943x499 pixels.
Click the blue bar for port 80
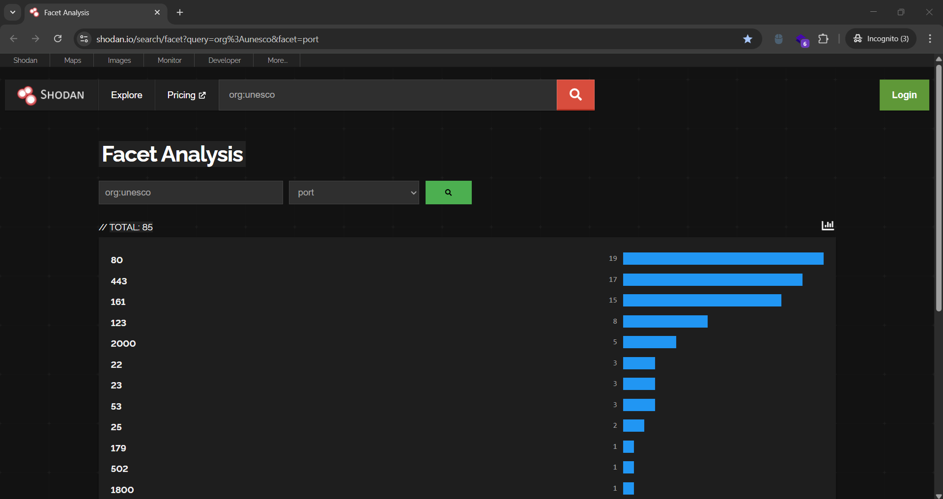click(723, 259)
